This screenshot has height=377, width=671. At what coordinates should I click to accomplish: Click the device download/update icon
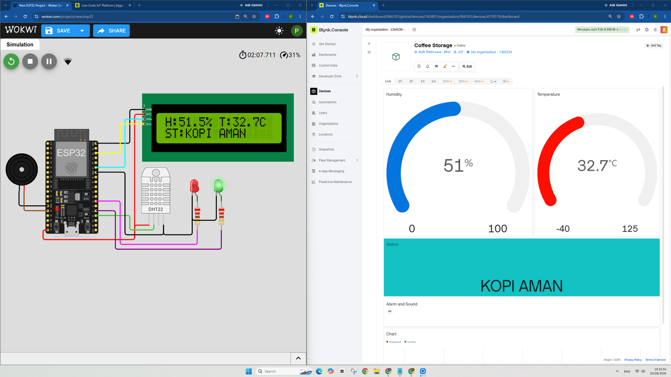coord(445,66)
